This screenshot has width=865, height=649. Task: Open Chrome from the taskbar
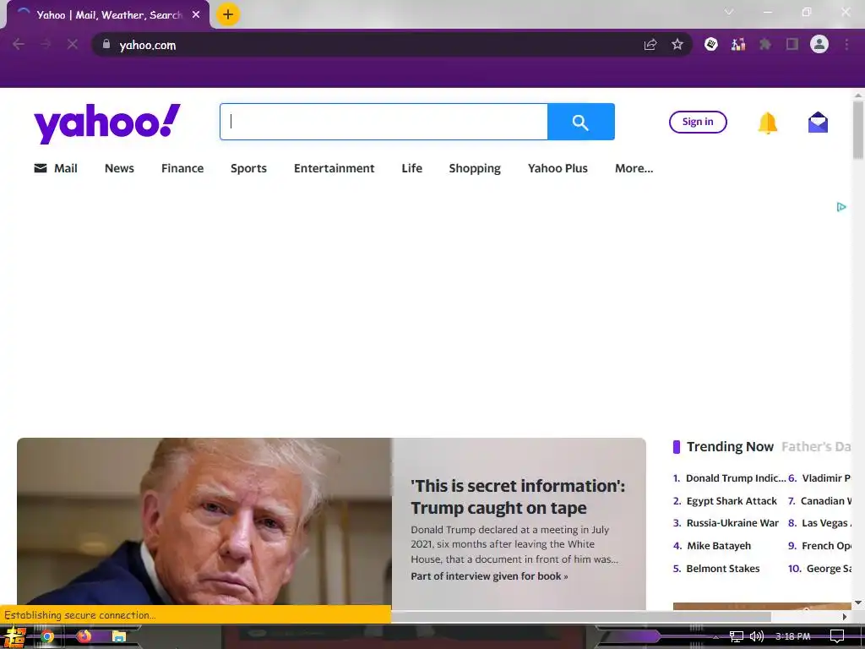pos(47,637)
